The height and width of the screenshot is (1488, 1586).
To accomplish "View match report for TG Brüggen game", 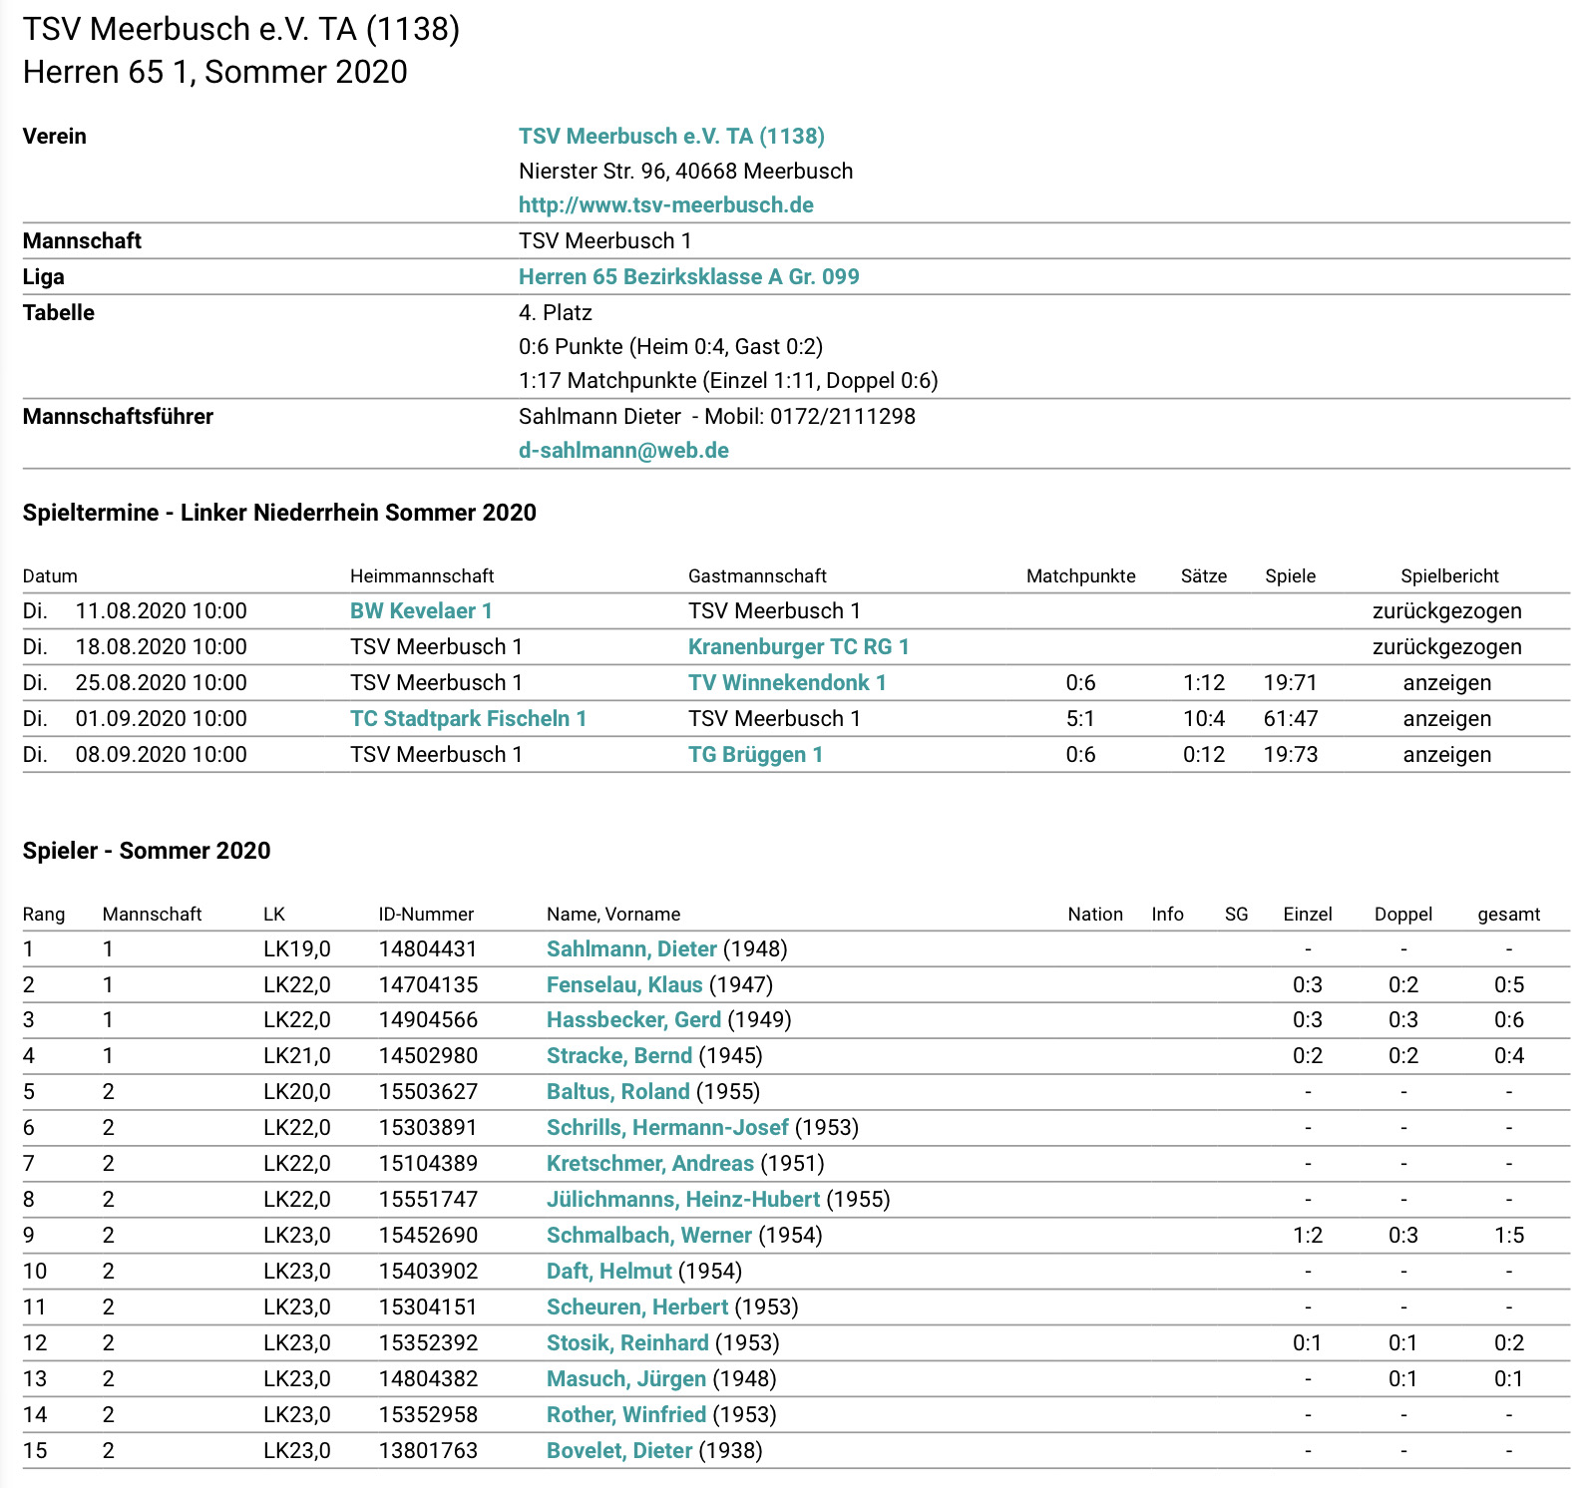I will point(1446,754).
